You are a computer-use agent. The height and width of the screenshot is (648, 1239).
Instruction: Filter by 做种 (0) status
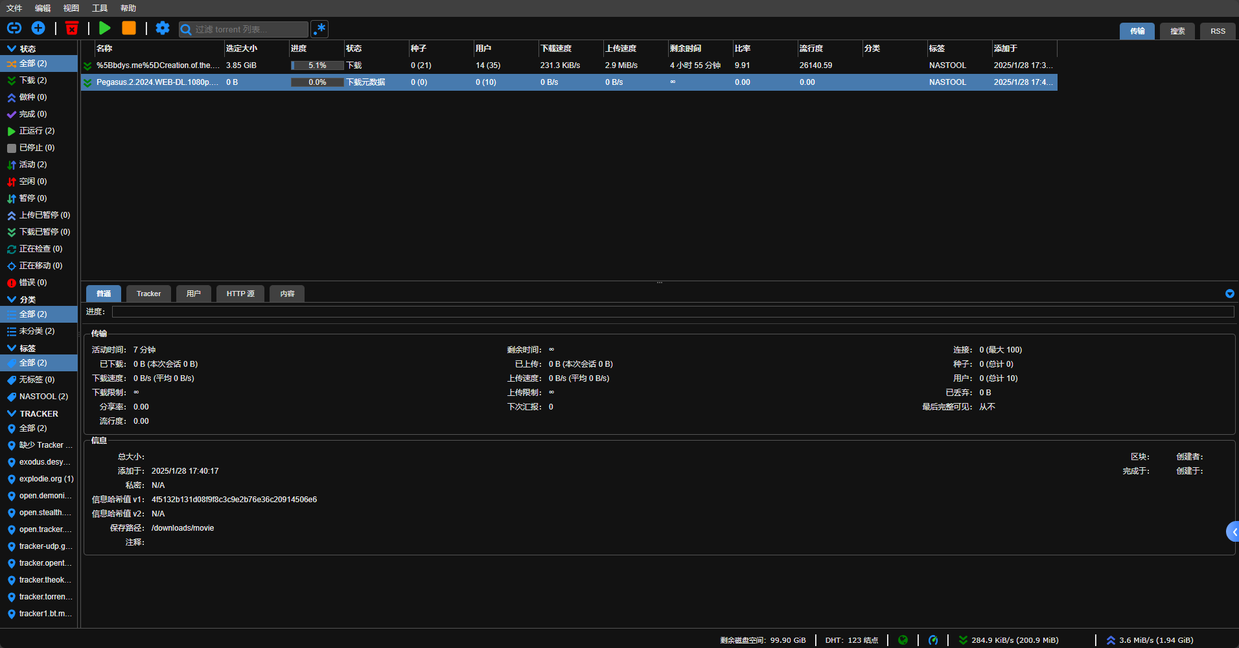[38, 97]
